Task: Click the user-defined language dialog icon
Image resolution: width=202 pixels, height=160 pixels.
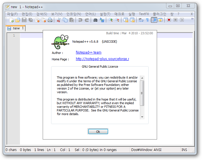Action: [x=160, y=20]
